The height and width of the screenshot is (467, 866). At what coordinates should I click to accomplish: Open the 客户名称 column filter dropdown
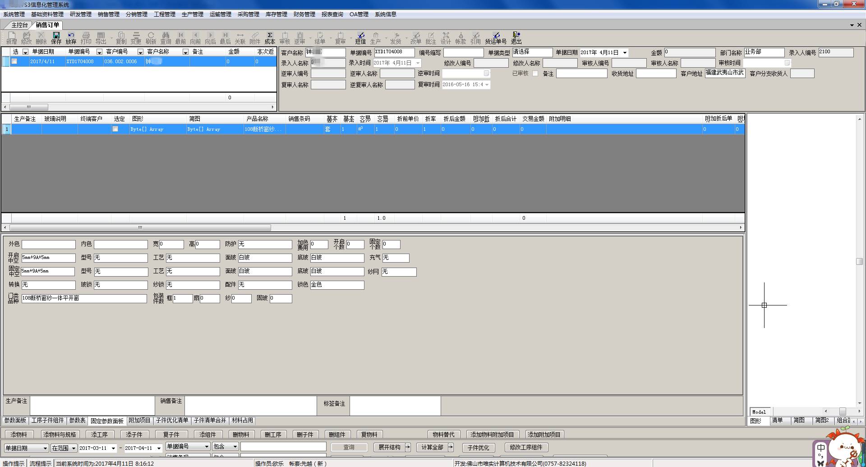[185, 52]
